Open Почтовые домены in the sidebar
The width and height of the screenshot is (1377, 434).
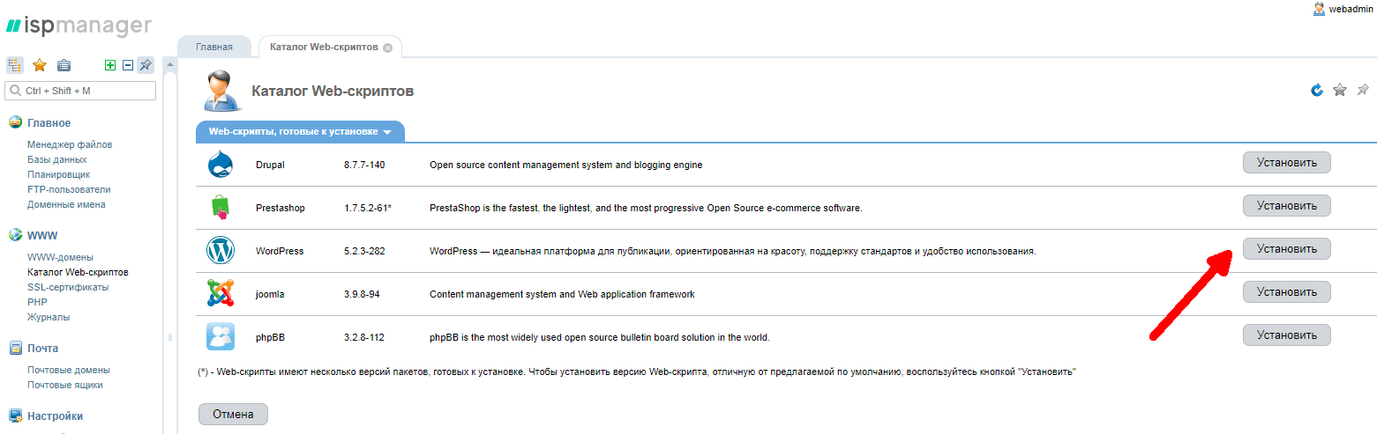pos(69,370)
